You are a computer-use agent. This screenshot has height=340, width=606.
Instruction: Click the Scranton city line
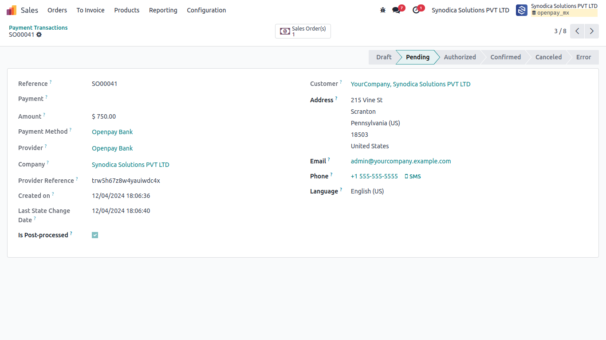click(363, 112)
